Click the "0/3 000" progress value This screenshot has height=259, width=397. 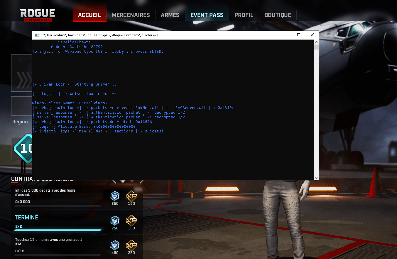[x=23, y=202]
